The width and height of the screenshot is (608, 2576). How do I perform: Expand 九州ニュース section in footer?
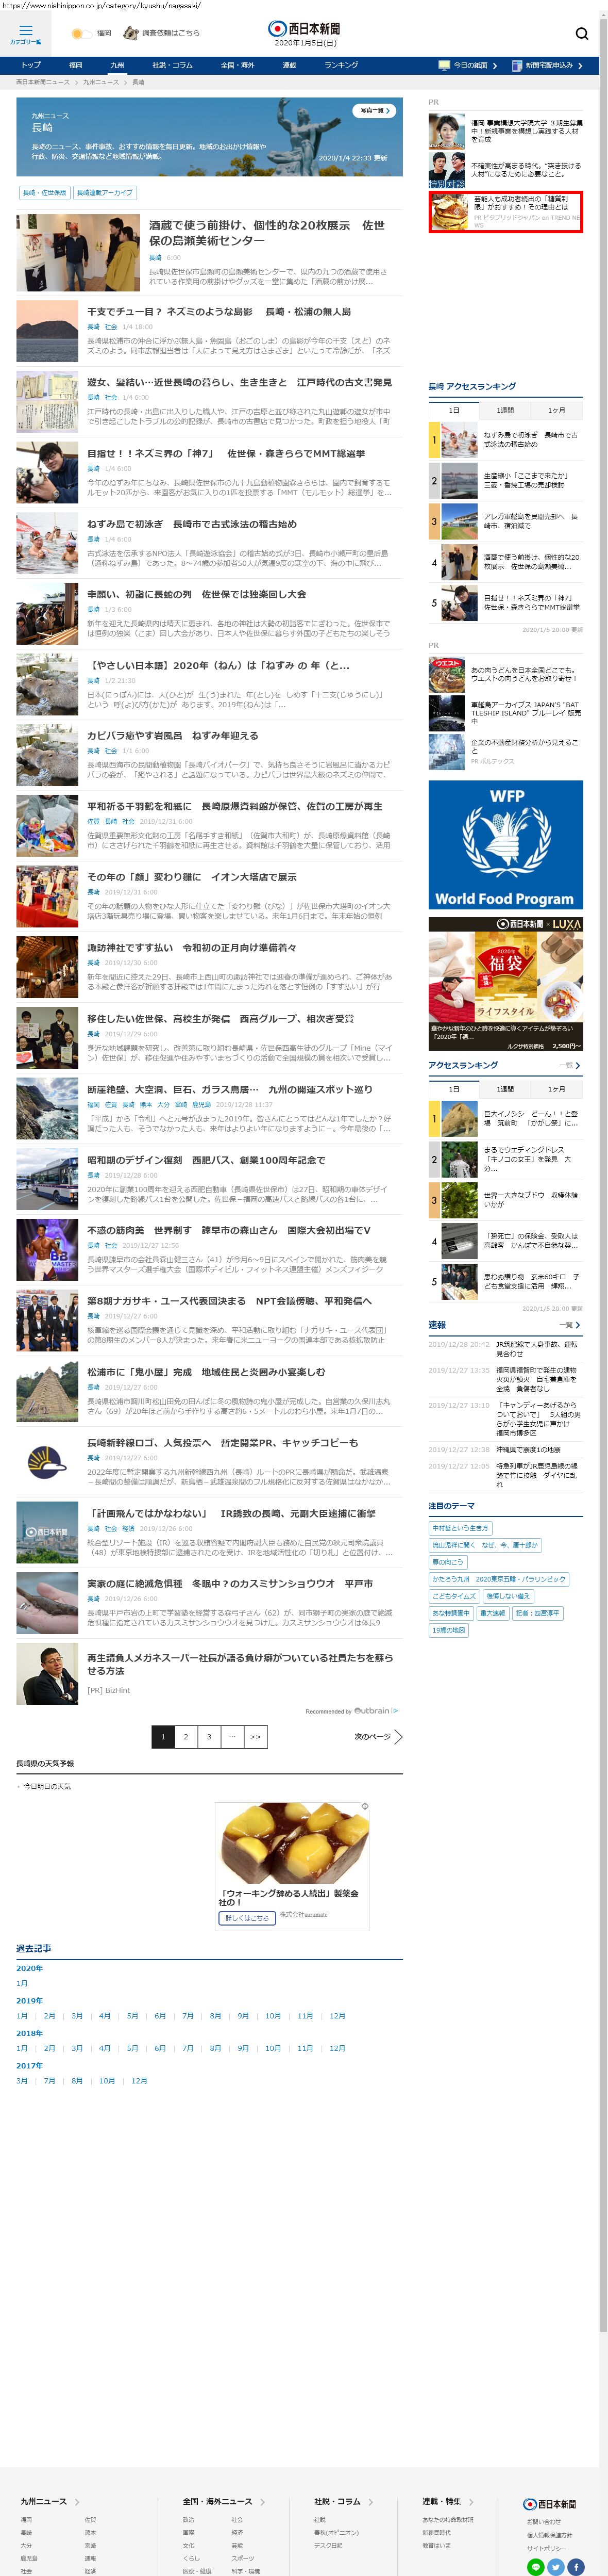click(x=77, y=2500)
